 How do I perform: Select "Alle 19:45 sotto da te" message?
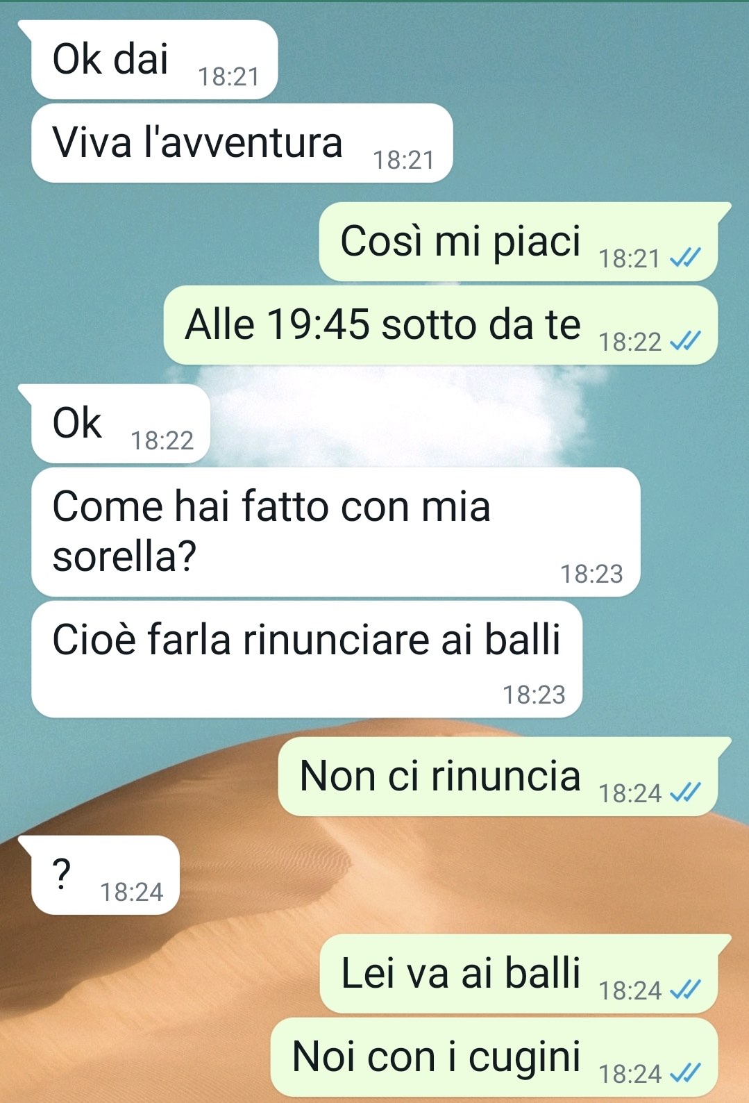[x=440, y=325]
